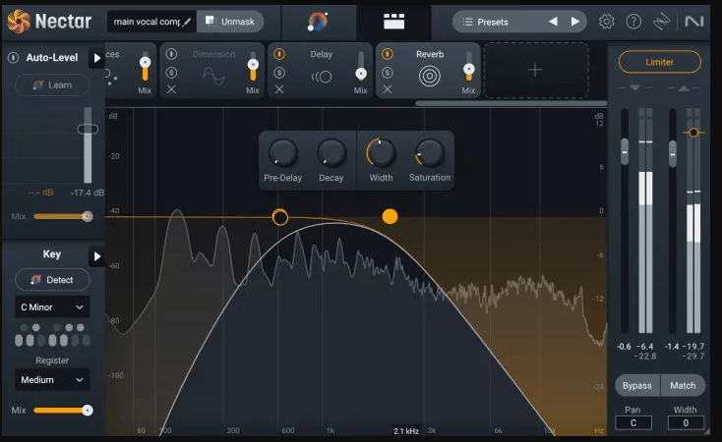Screen dimensions: 722x442
Task: Remove the Delay module
Action: pos(279,89)
